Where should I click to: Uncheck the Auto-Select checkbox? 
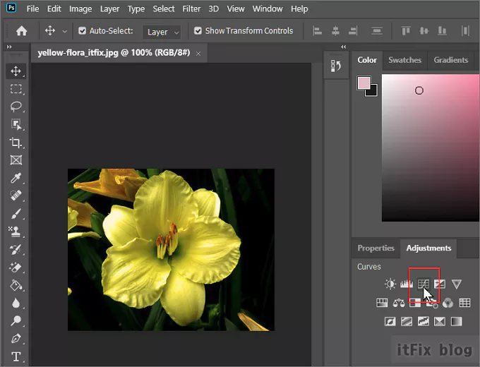point(83,31)
